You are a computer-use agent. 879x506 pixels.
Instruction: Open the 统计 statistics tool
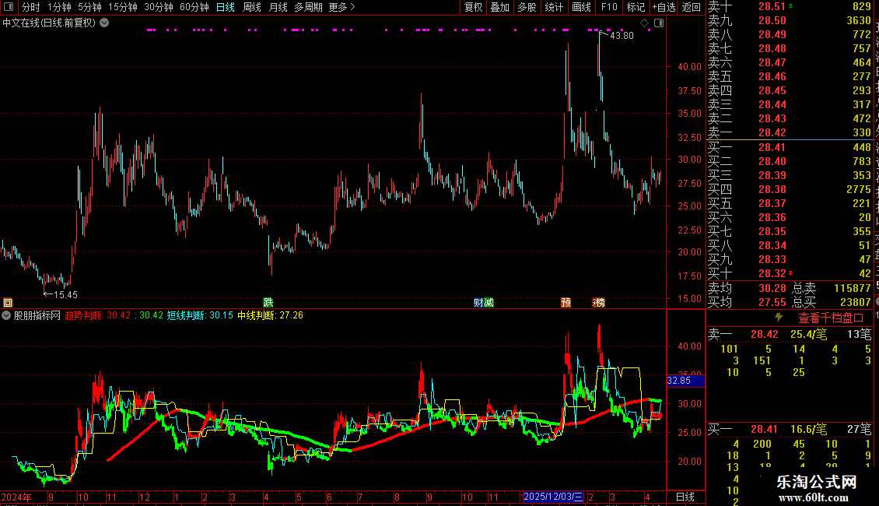coord(554,7)
